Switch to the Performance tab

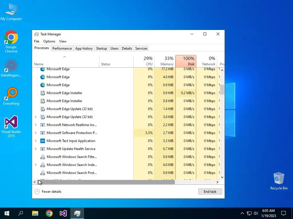(62, 48)
